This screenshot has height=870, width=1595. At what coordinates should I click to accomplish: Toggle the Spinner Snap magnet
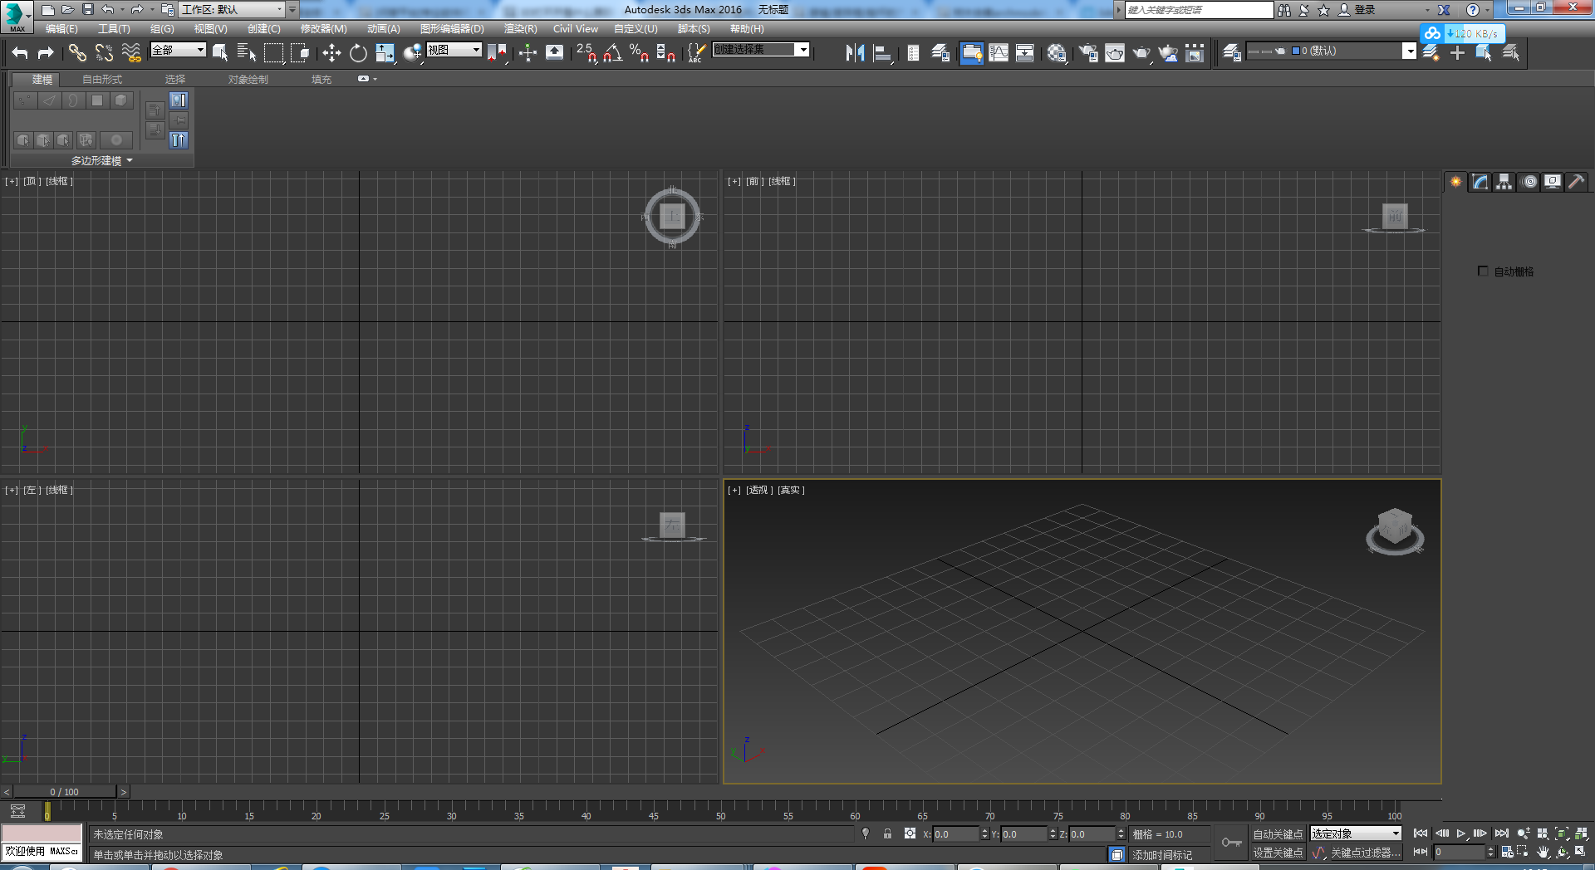[x=666, y=53]
